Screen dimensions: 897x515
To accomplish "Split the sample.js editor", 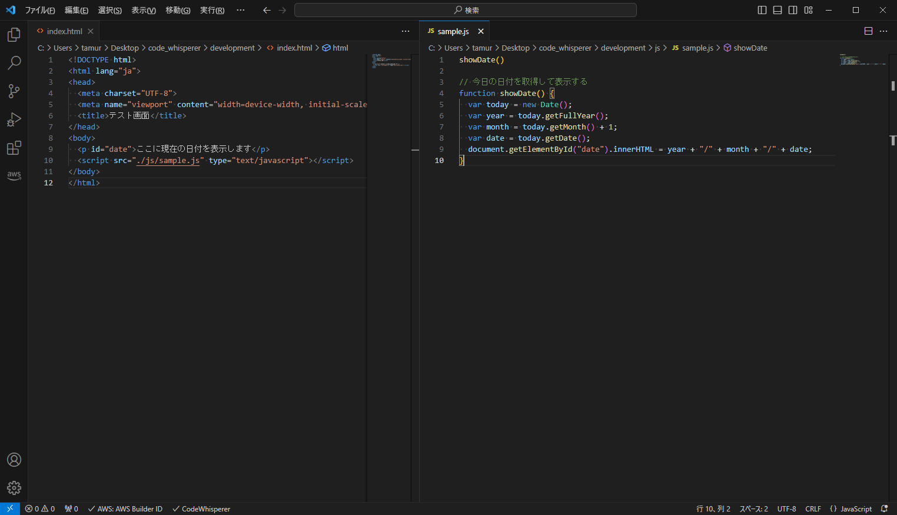I will [x=868, y=31].
